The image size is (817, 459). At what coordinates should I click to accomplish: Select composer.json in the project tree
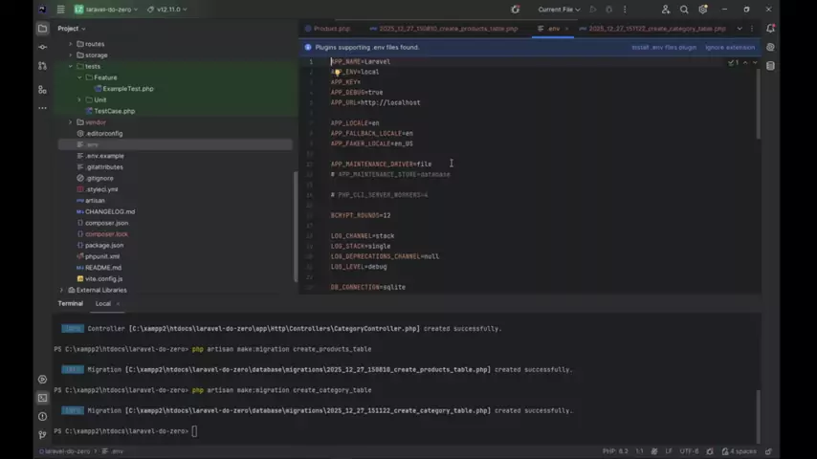[106, 223]
